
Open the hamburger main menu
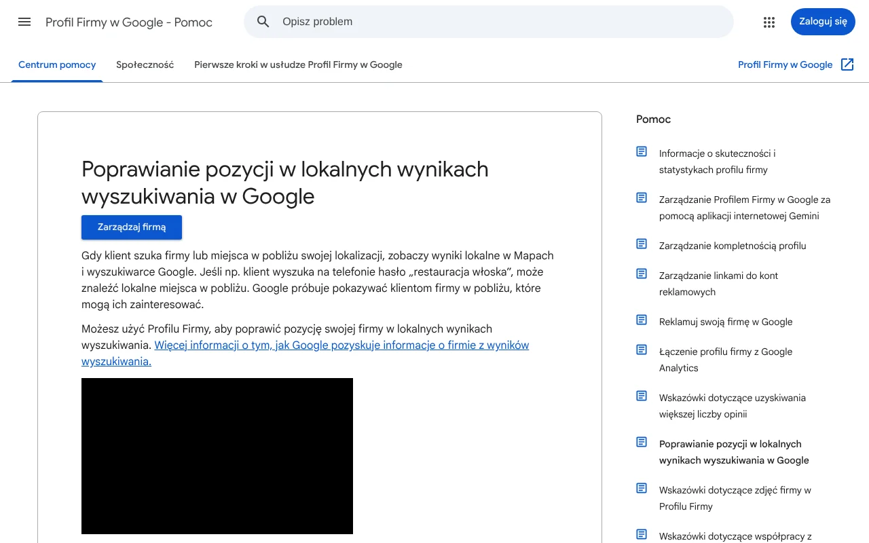pos(24,22)
